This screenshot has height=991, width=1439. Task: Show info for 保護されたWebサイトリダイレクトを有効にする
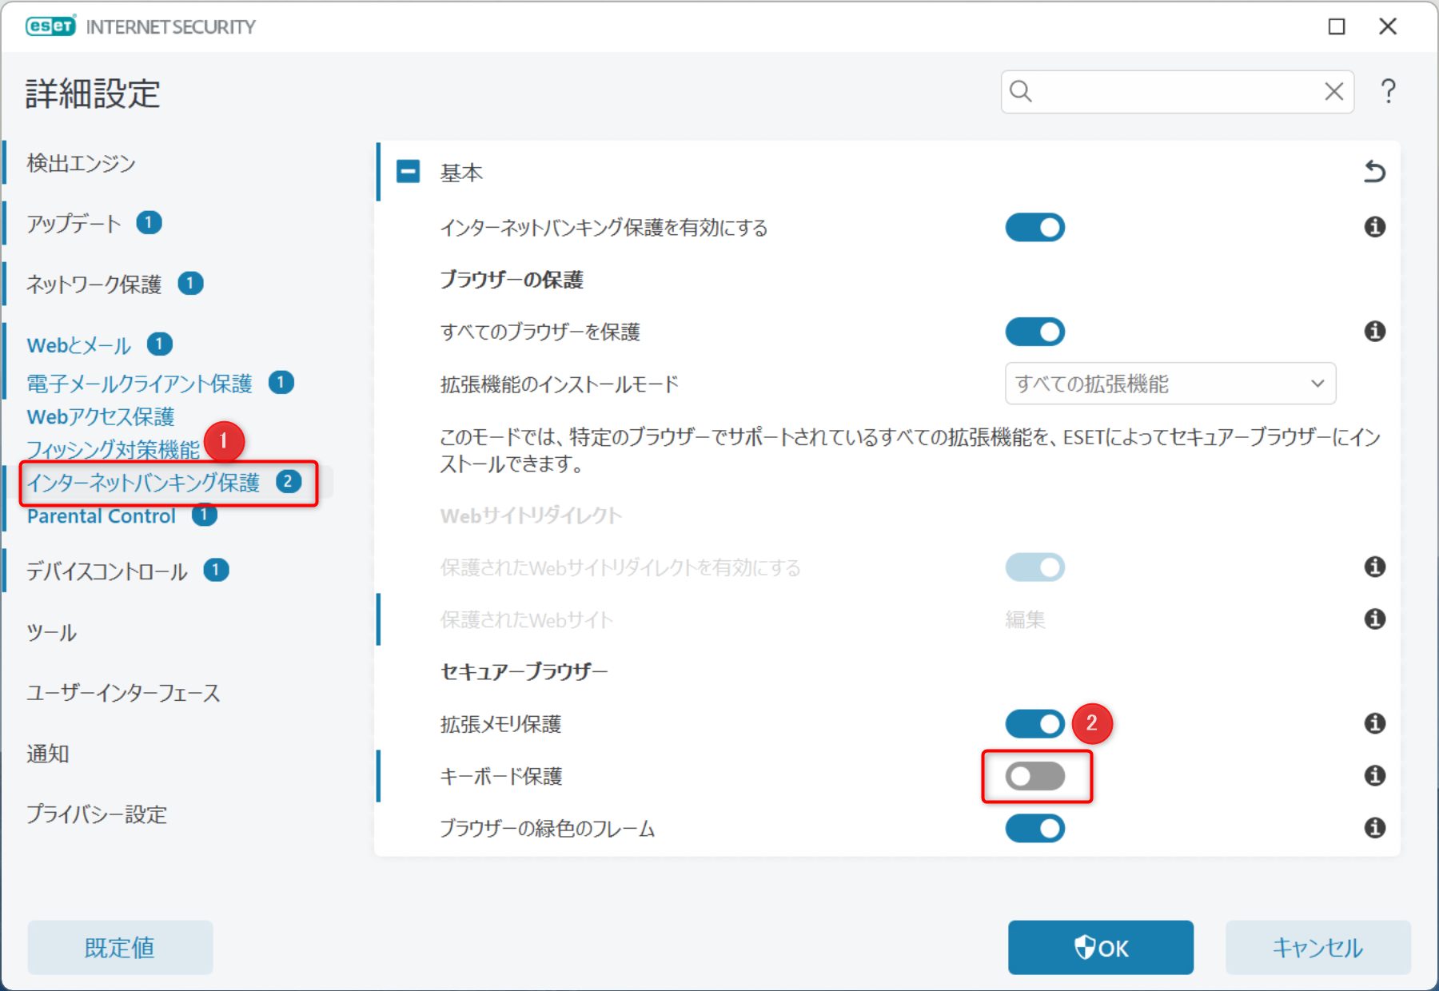(x=1374, y=567)
